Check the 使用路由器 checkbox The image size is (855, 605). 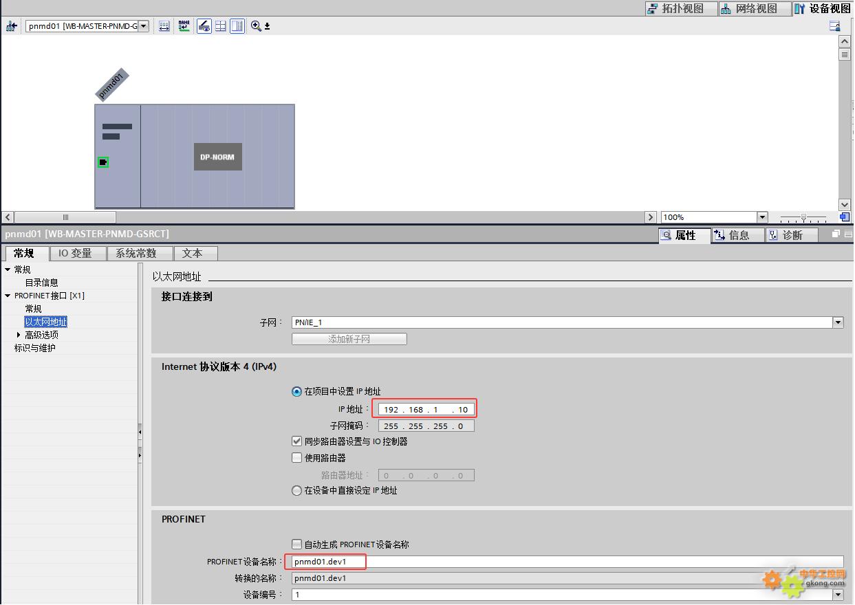pyautogui.click(x=297, y=458)
